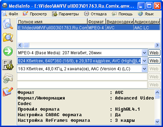Expand the MPEG-4 Base Media dropdown
163x127 pixels.
[x=144, y=53]
